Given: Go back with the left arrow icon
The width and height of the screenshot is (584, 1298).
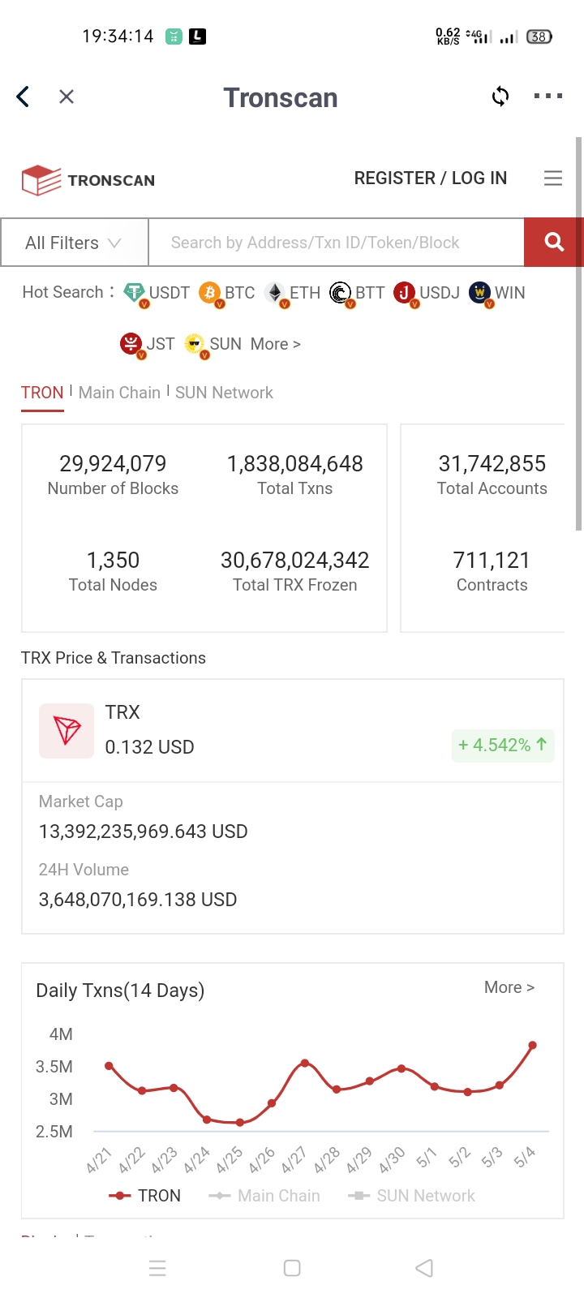Looking at the screenshot, I should click(x=23, y=97).
